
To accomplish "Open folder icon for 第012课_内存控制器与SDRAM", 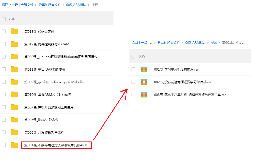I will (15, 44).
